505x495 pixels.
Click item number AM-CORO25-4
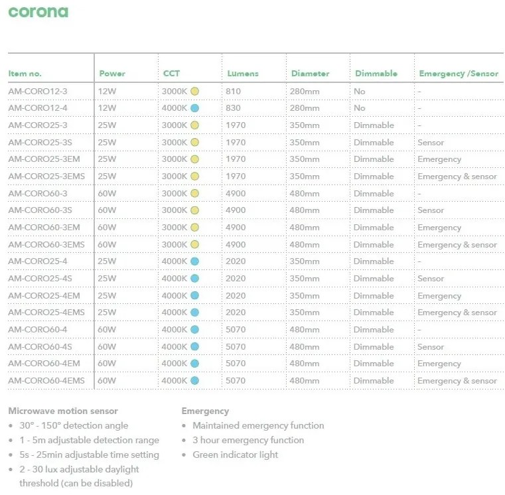coord(38,261)
